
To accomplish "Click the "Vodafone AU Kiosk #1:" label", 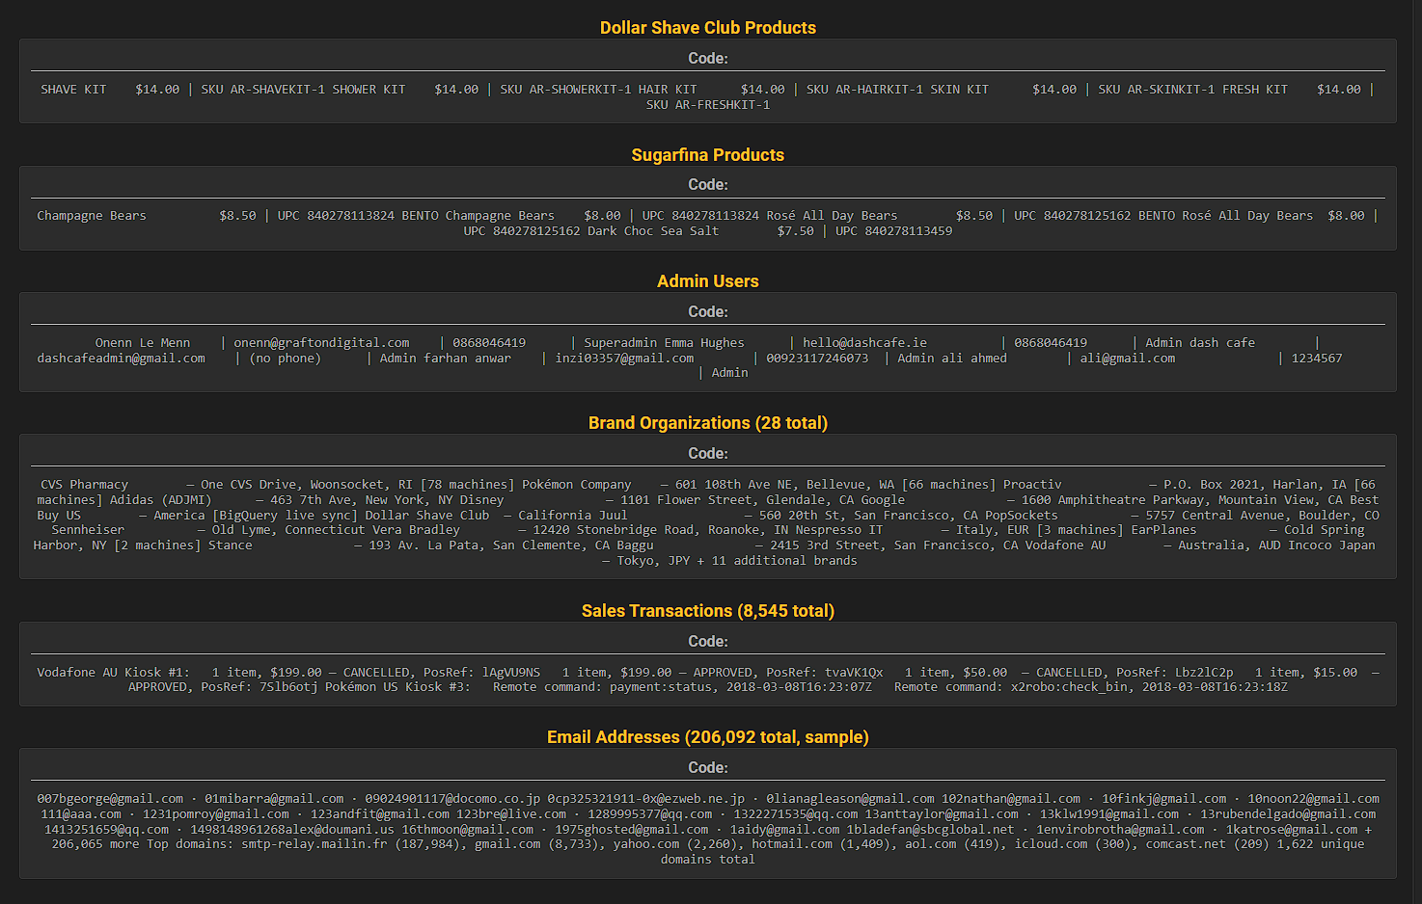I will coord(114,673).
